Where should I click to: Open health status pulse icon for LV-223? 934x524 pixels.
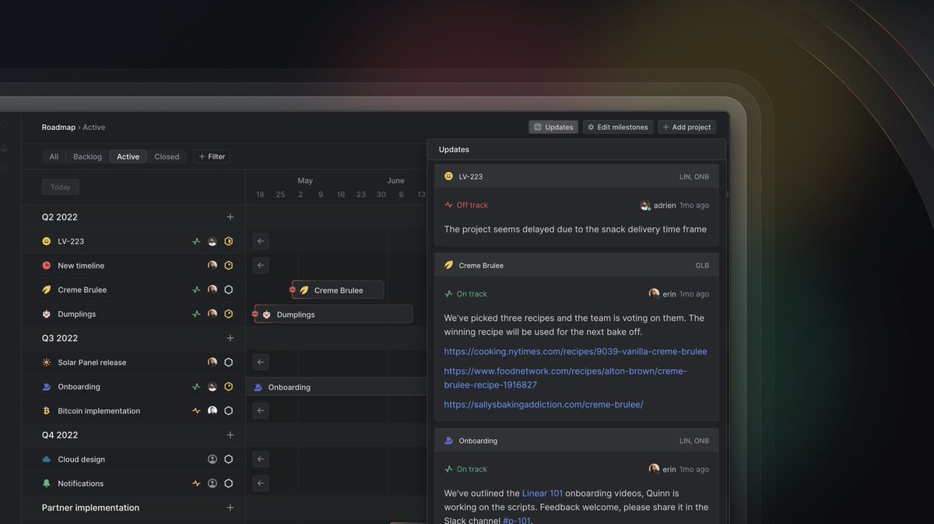coord(196,241)
